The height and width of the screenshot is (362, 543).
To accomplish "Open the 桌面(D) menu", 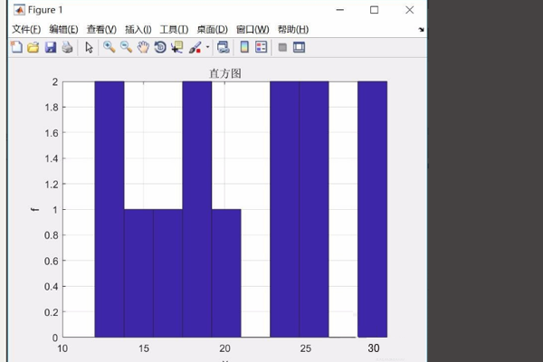I will pos(213,30).
